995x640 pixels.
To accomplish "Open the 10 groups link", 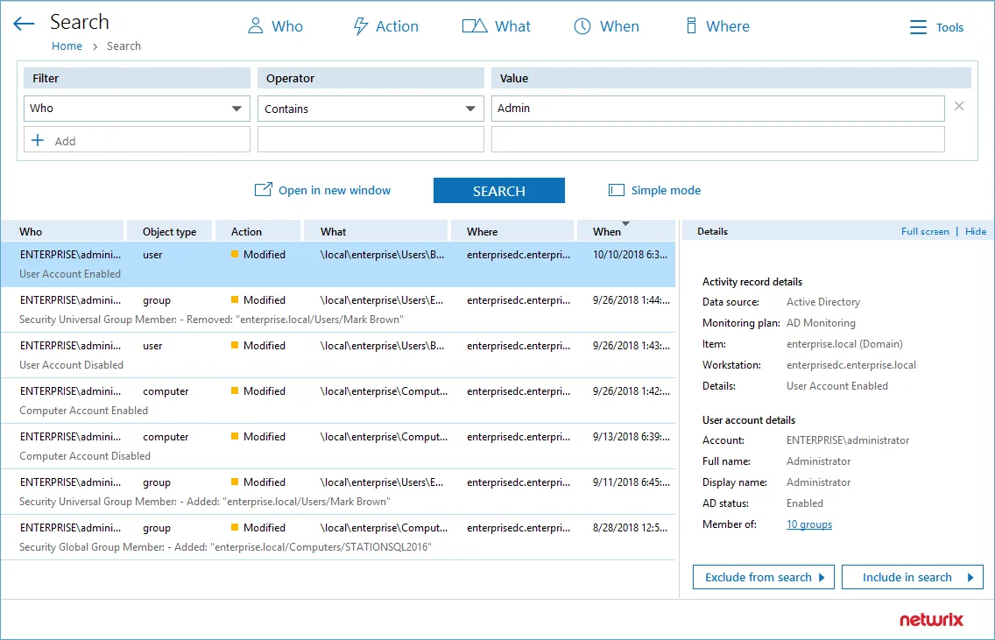I will (x=809, y=524).
